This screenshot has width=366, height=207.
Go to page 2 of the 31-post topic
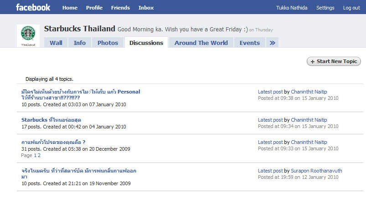(x=39, y=155)
